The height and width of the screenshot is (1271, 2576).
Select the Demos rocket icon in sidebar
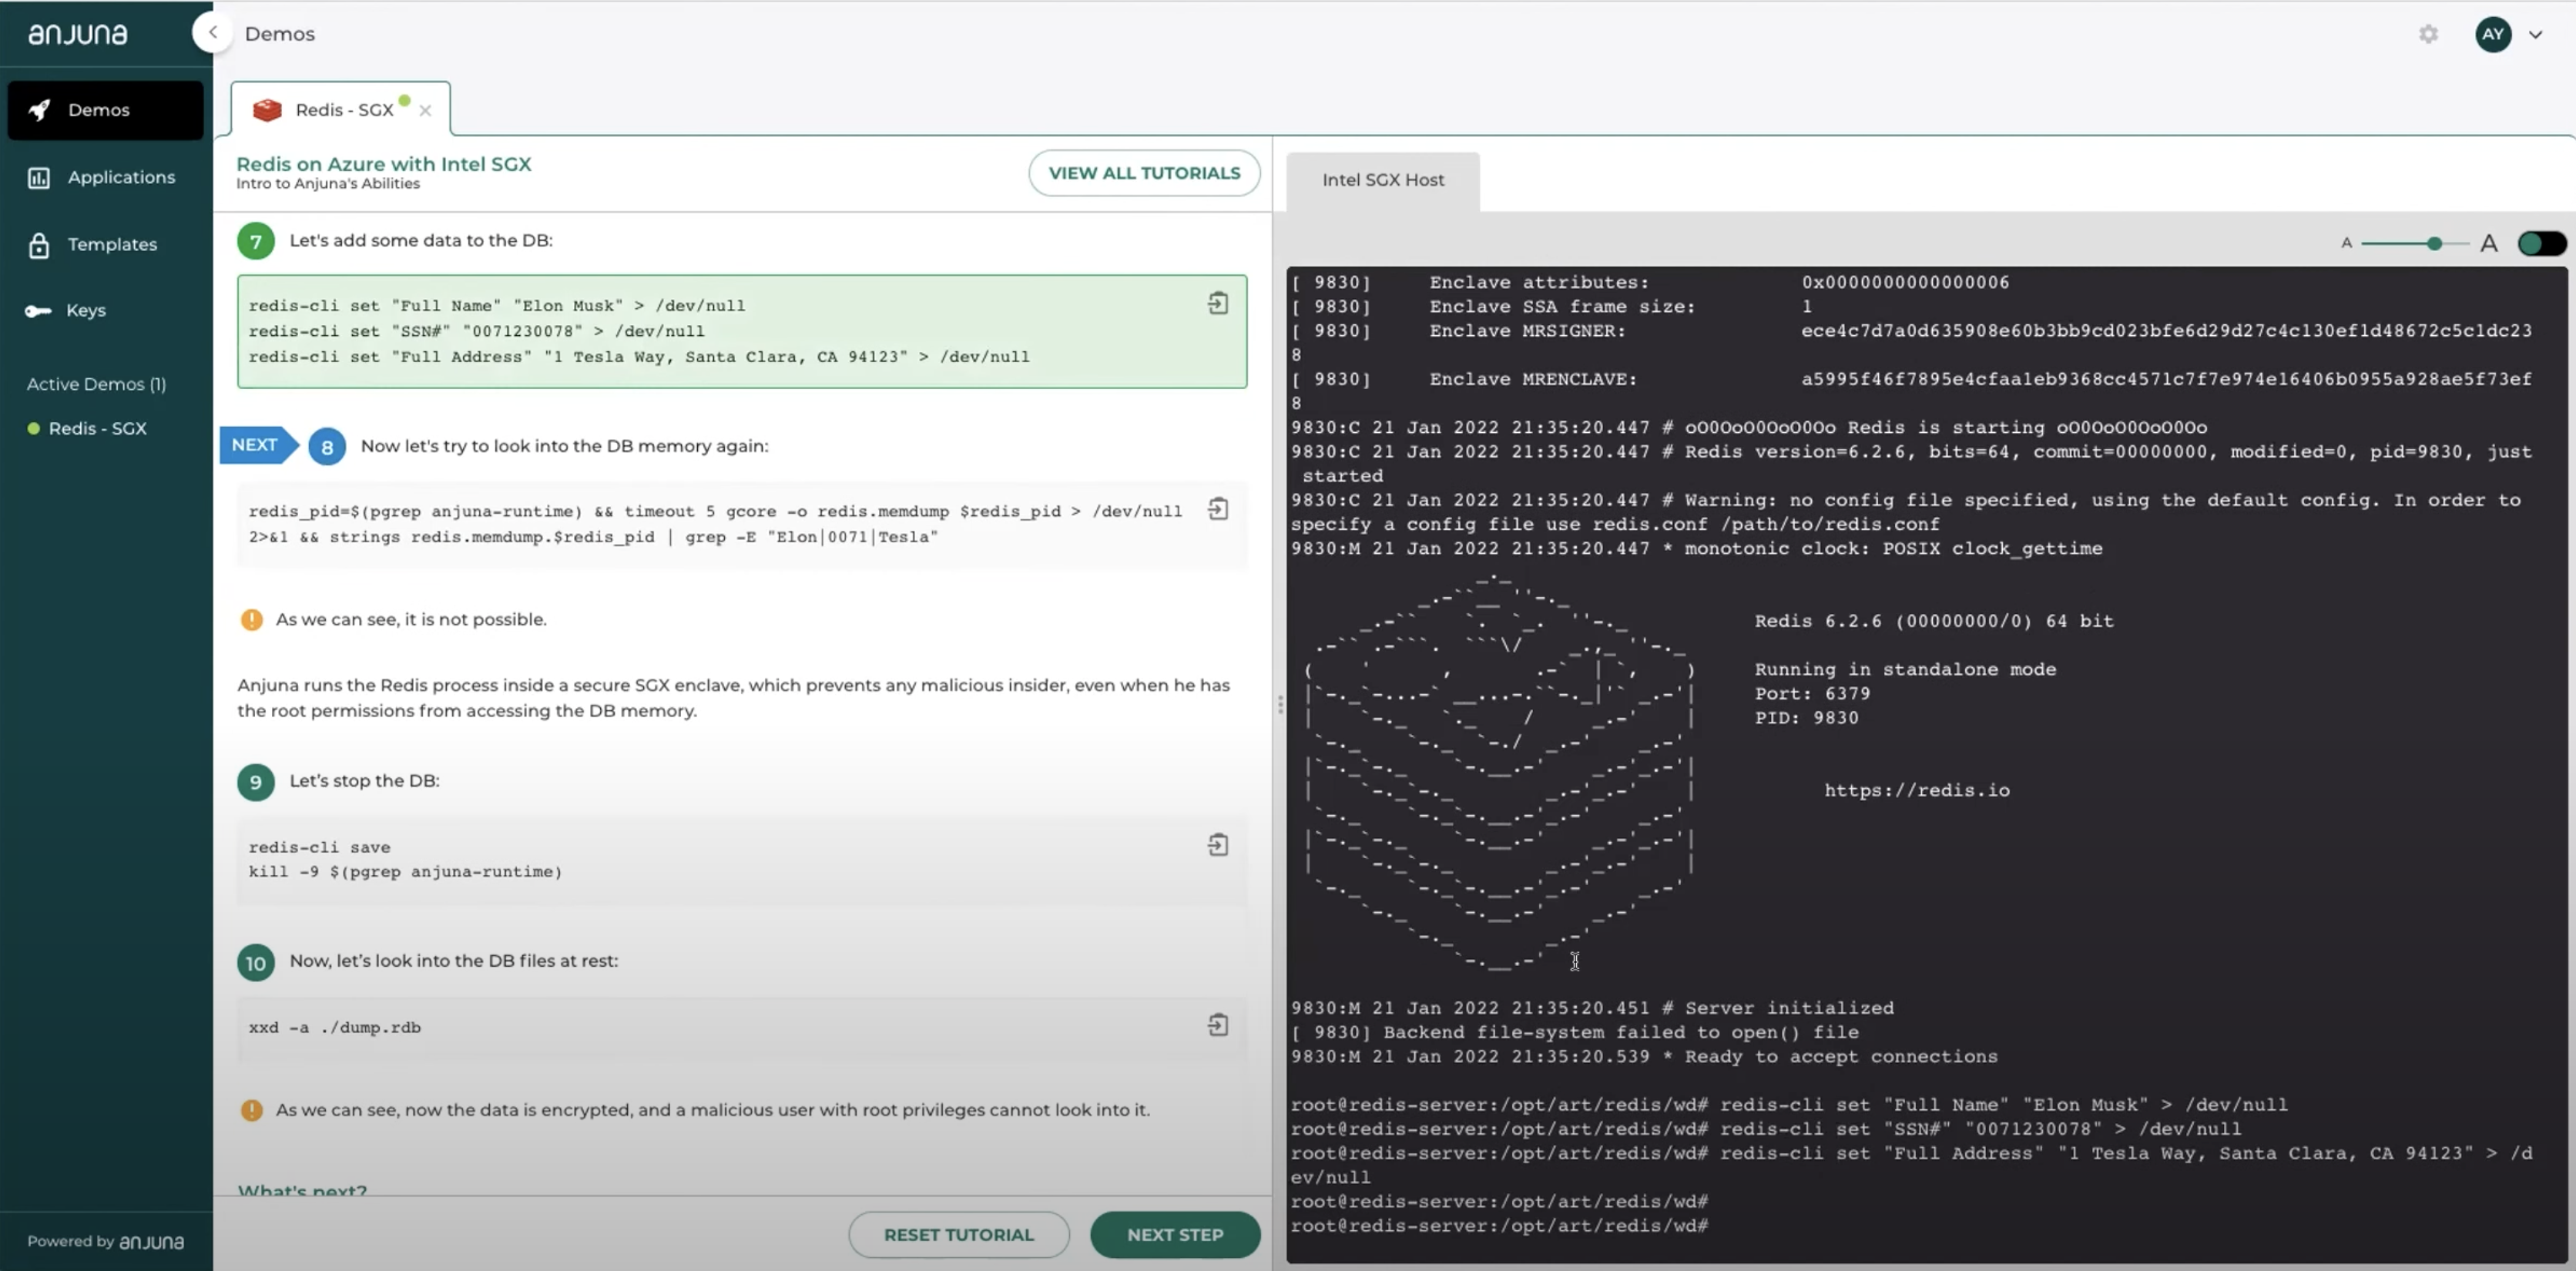coord(40,110)
